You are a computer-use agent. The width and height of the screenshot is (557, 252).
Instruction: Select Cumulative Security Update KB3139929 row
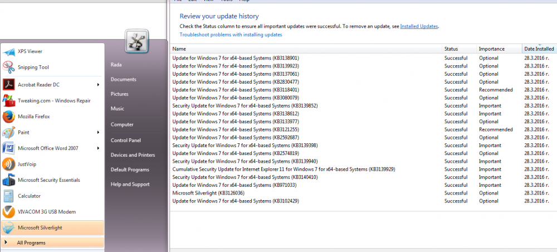point(363,169)
